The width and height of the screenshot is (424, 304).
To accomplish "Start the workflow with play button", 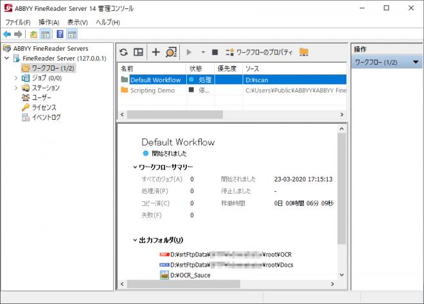I will pos(189,52).
